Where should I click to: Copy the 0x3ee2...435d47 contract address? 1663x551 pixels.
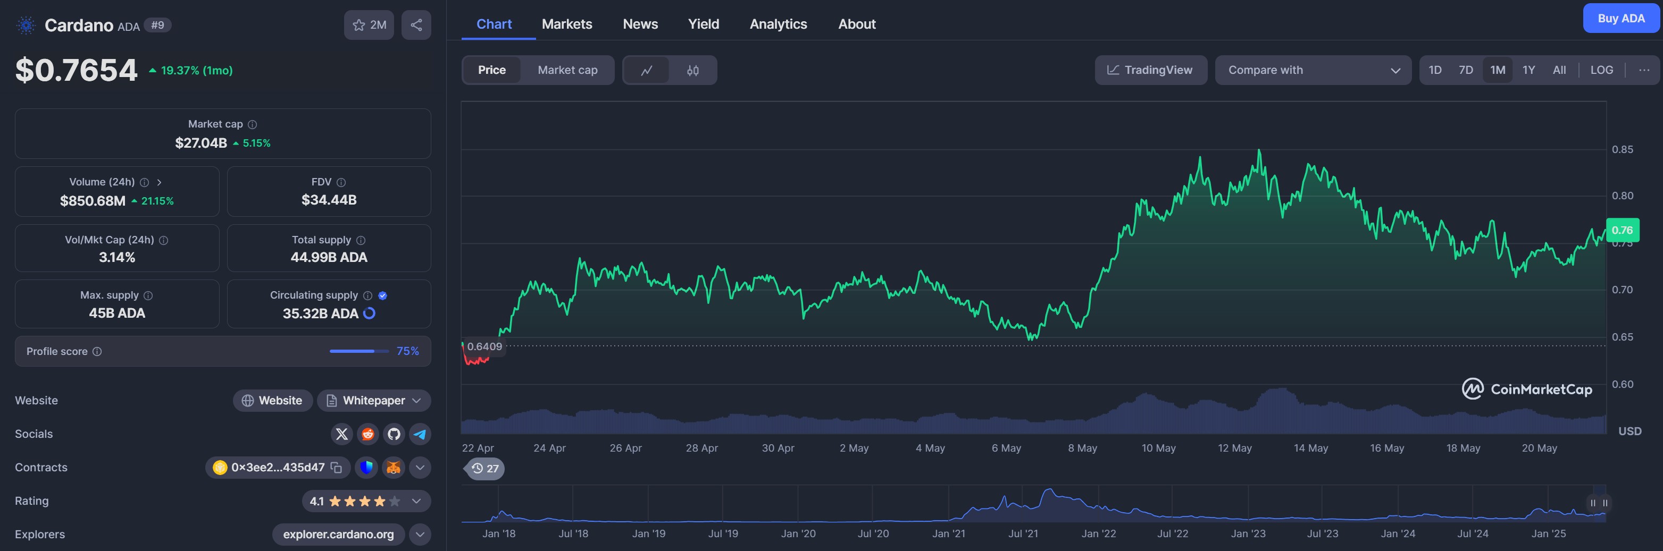(336, 468)
